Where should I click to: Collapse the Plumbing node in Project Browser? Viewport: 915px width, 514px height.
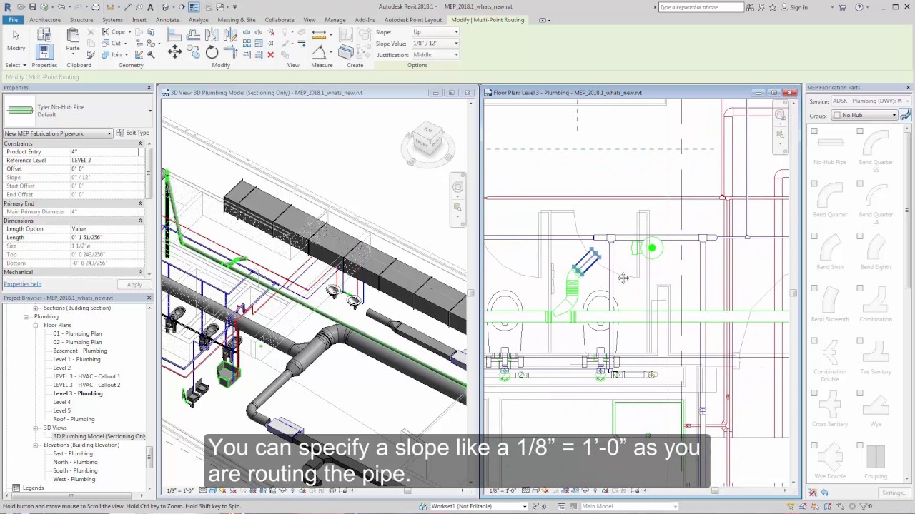point(26,316)
